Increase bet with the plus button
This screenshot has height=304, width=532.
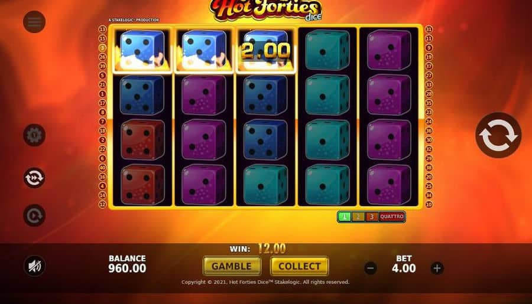[x=437, y=268]
